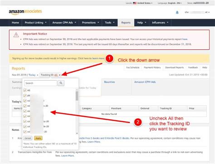Click the magnifier search button in Tracking ID panel
The height and width of the screenshot is (164, 215).
[61, 83]
